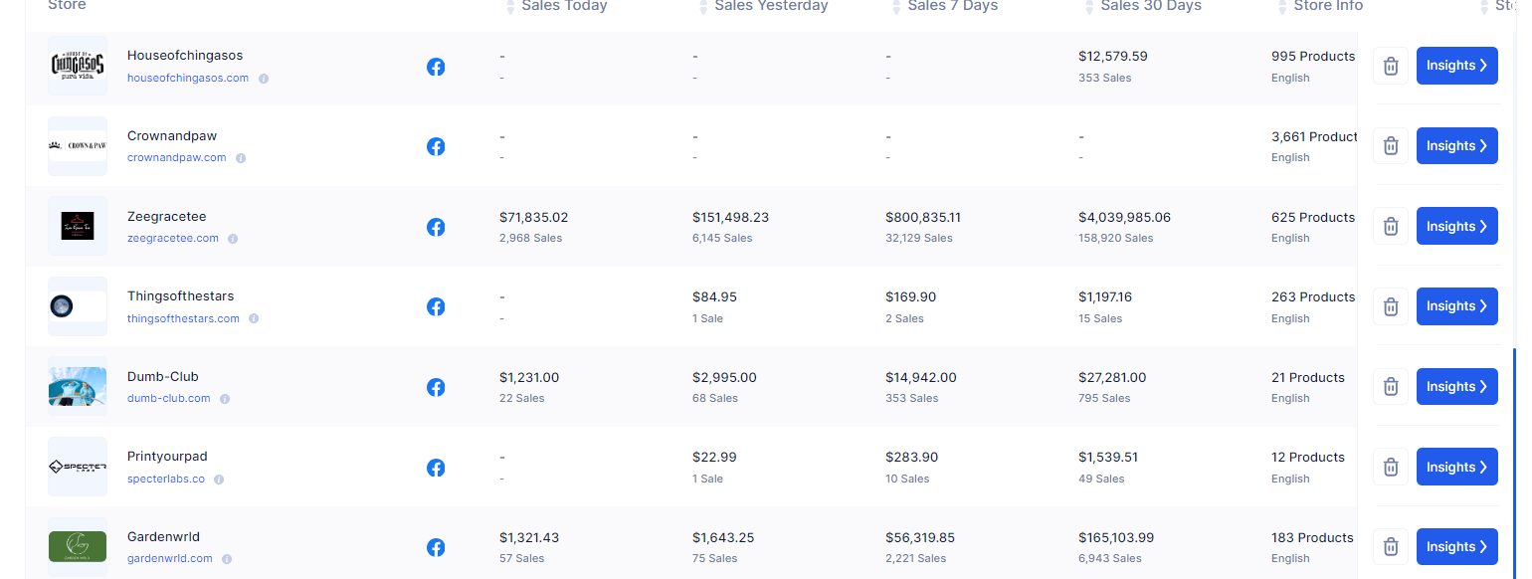
Task: Sort the Sales 7 Days column
Action: [897, 7]
